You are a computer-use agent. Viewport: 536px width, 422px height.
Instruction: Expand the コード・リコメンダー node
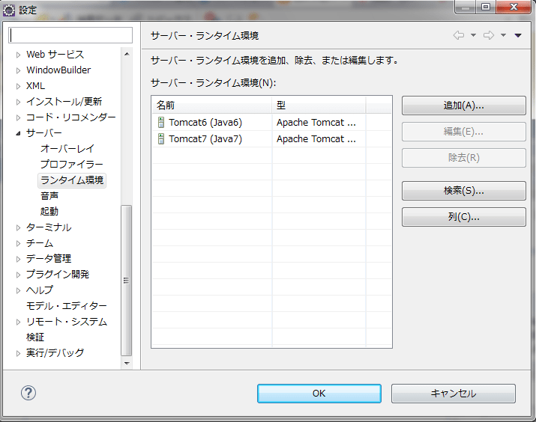pyautogui.click(x=18, y=117)
